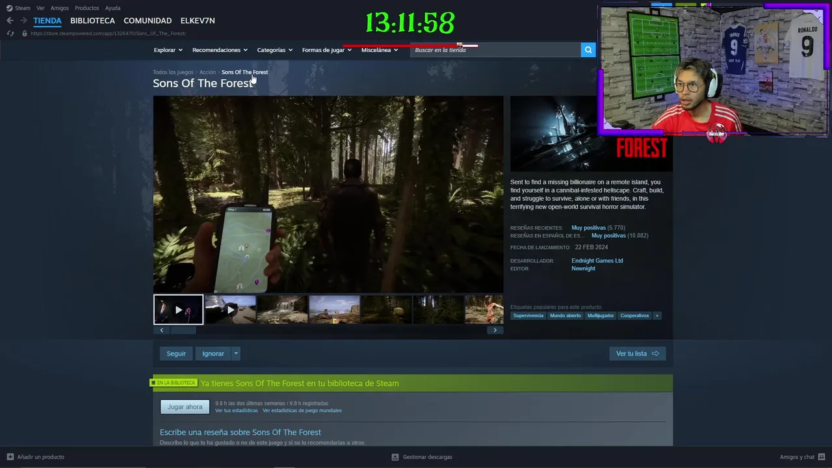This screenshot has width=832, height=468.
Task: Open the Amigos menu
Action: 60,8
